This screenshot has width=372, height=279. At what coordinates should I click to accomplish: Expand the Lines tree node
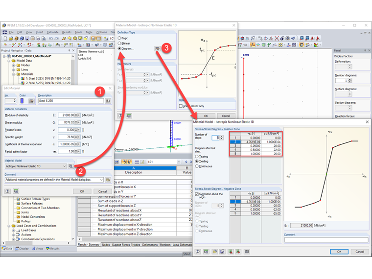pos(14,70)
